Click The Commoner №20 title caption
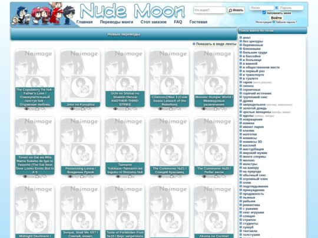This screenshot has height=238, width=318. point(214,170)
